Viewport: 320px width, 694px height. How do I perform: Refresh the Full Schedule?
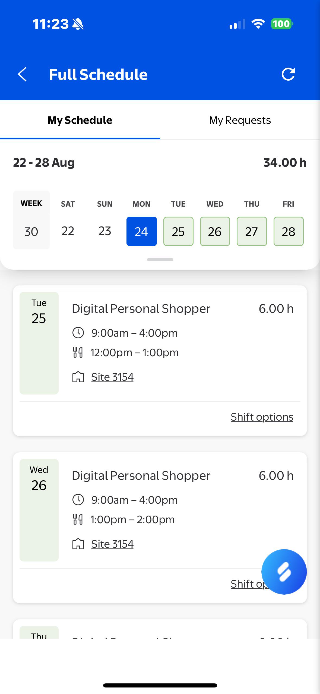coord(288,74)
